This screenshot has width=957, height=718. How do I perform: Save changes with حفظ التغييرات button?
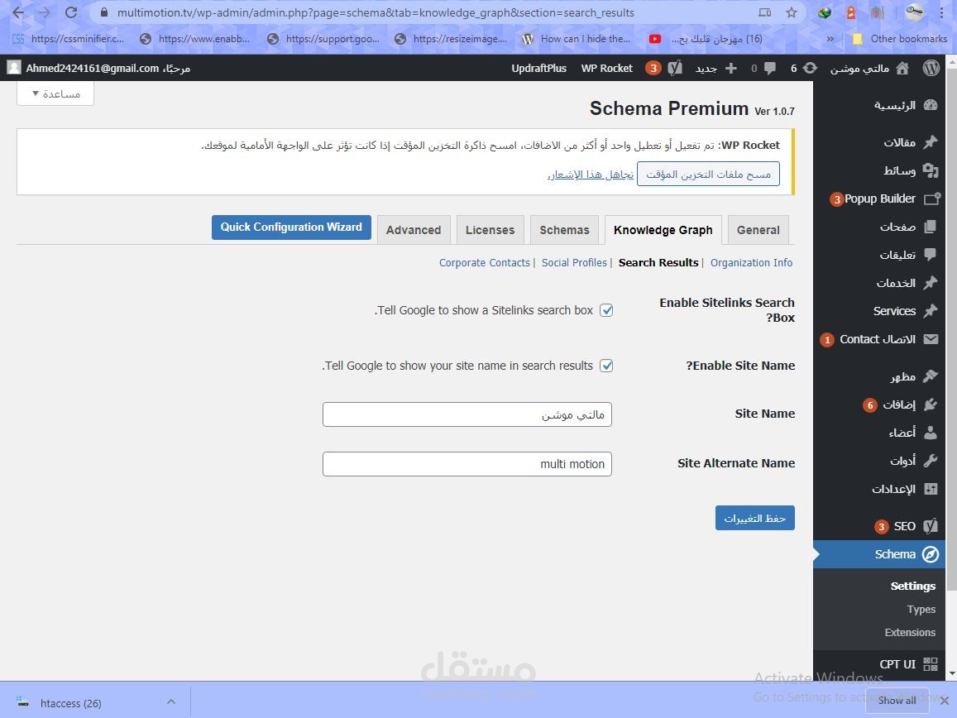755,518
